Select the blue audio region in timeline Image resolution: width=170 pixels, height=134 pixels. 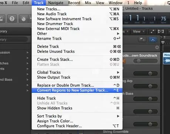point(167,58)
